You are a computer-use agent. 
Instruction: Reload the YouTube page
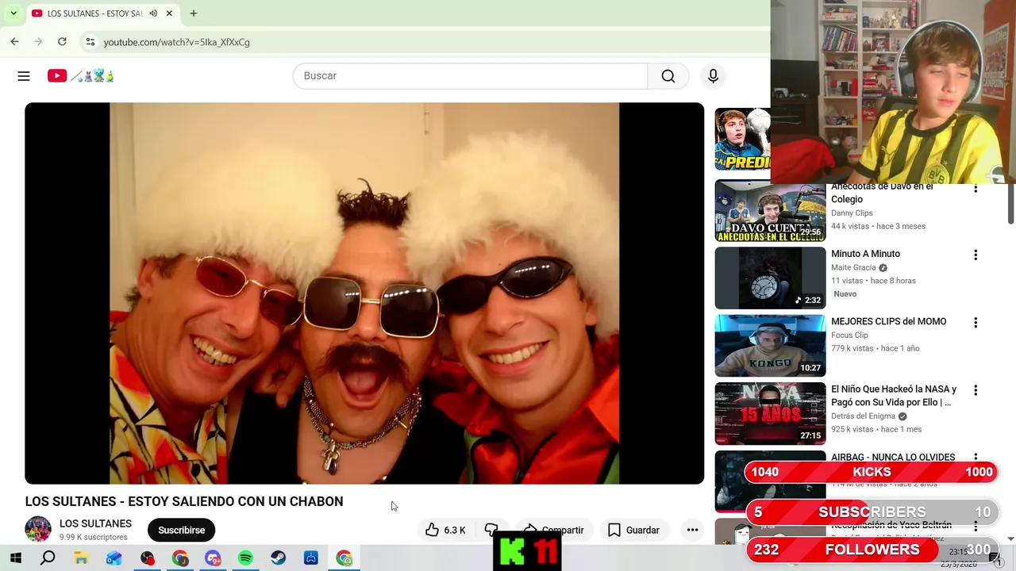pos(62,41)
